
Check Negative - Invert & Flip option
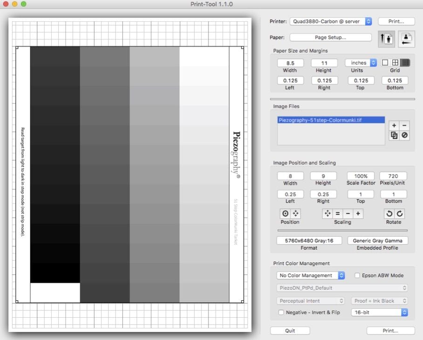pyautogui.click(x=280, y=313)
